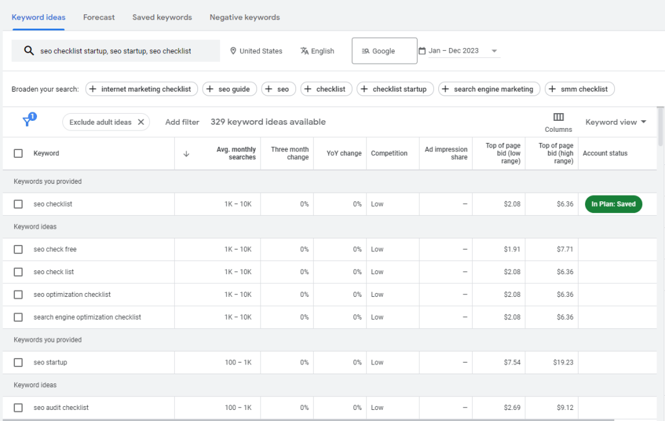Viewport: 665px width, 421px height.
Task: Open the Keyword view dropdown
Action: (x=614, y=121)
